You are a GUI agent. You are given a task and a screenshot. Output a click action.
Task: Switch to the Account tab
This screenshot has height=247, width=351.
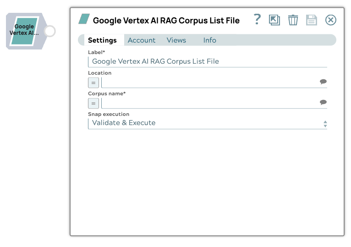pos(142,40)
